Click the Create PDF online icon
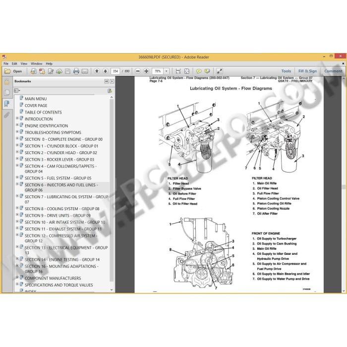Viewport: 347px width, 347px height. click(33, 71)
